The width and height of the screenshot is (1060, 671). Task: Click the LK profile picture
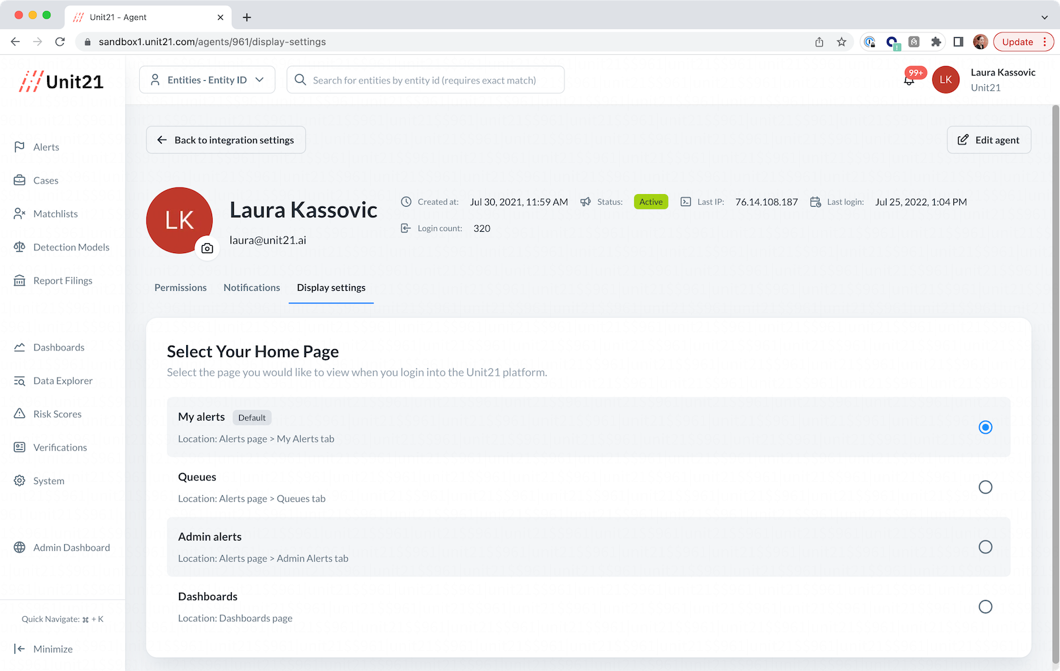180,221
